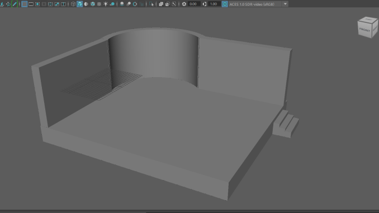
Task: Toggle the view transform color management button
Action: (225, 4)
